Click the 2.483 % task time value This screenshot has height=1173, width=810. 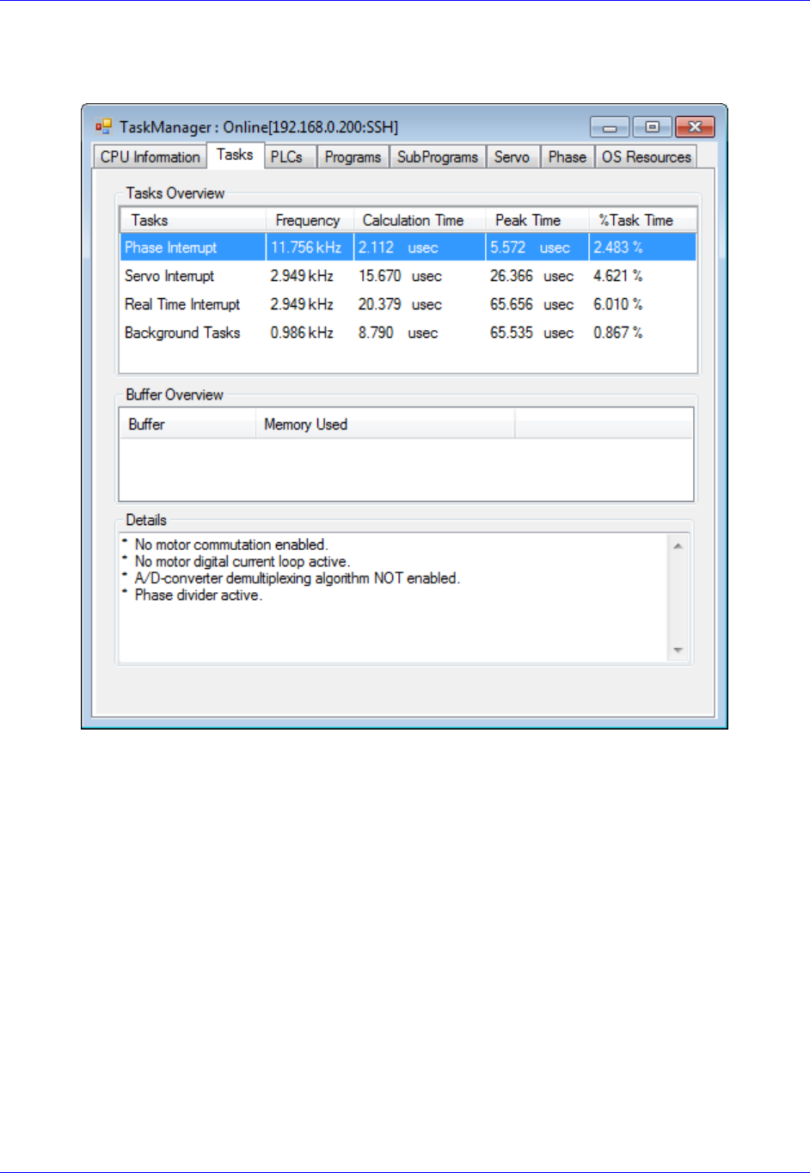(x=617, y=247)
